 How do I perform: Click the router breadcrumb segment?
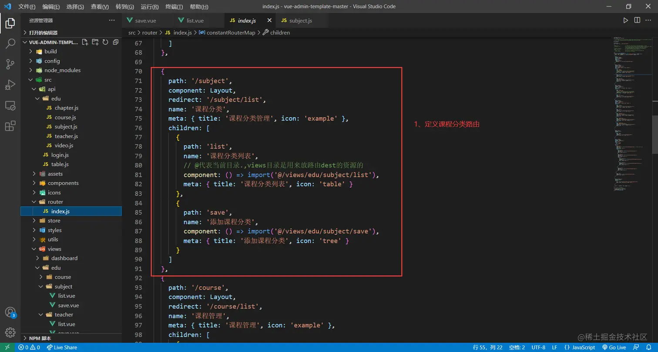(150, 33)
